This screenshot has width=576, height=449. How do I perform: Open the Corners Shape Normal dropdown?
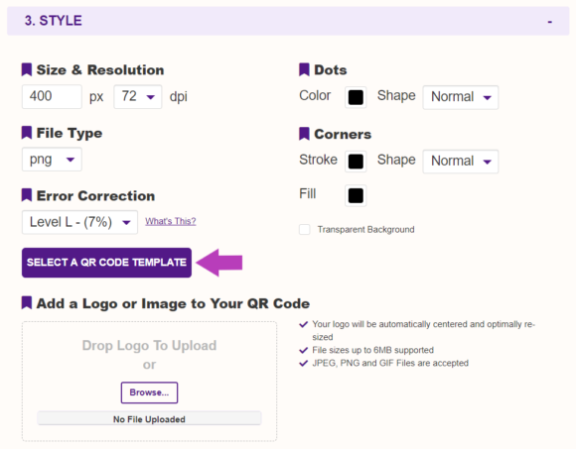pyautogui.click(x=461, y=162)
